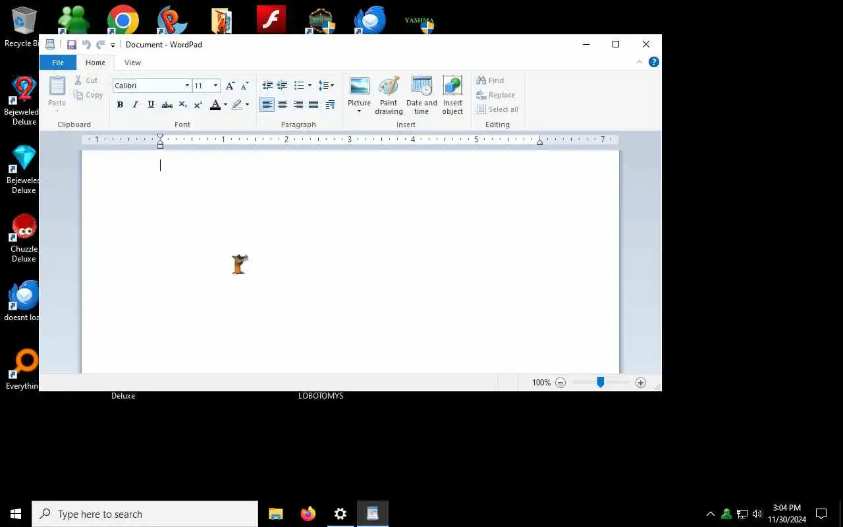Image resolution: width=843 pixels, height=527 pixels.
Task: Collapse the ribbon with the chevron
Action: click(x=639, y=62)
